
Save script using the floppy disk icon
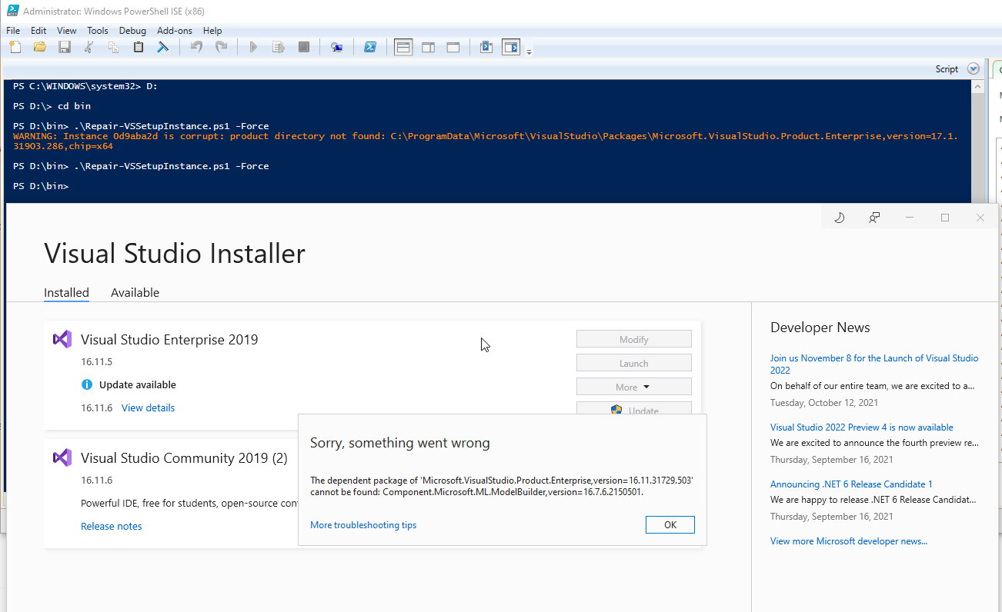tap(65, 47)
